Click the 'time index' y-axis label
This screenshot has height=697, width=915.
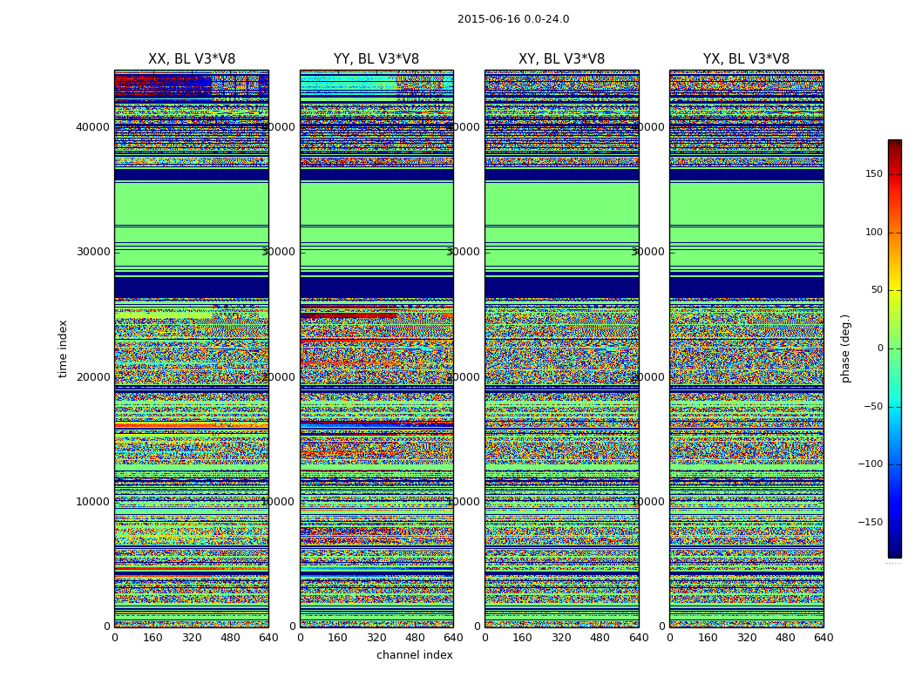pyautogui.click(x=63, y=348)
